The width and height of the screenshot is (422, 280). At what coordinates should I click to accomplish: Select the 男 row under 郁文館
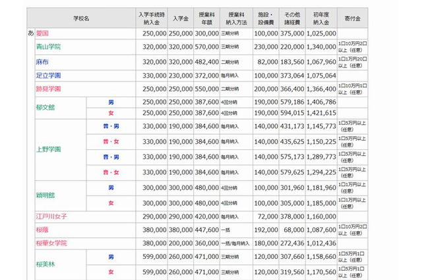[111, 102]
